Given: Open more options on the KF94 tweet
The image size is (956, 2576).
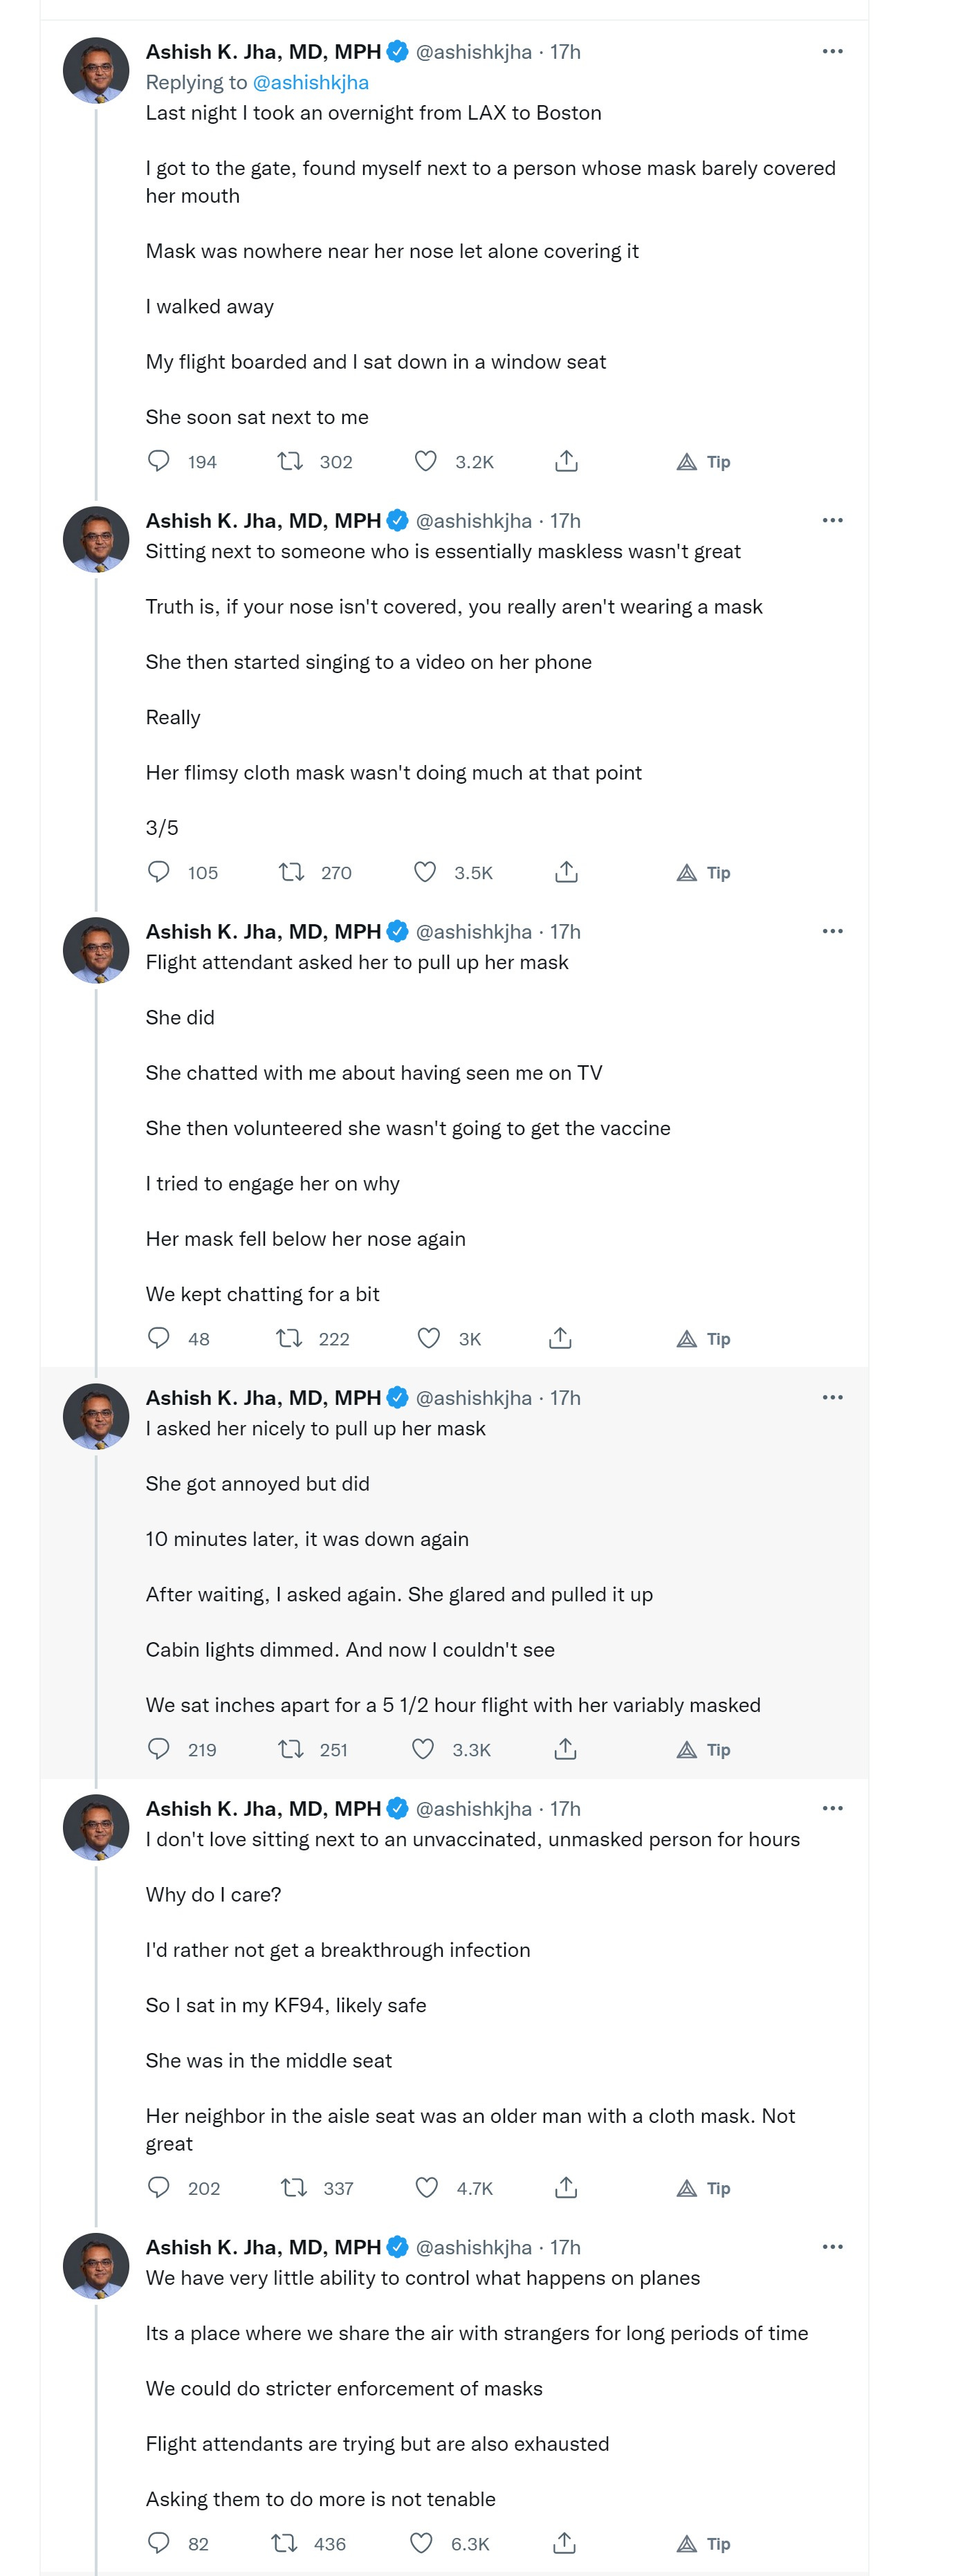Looking at the screenshot, I should (832, 1808).
